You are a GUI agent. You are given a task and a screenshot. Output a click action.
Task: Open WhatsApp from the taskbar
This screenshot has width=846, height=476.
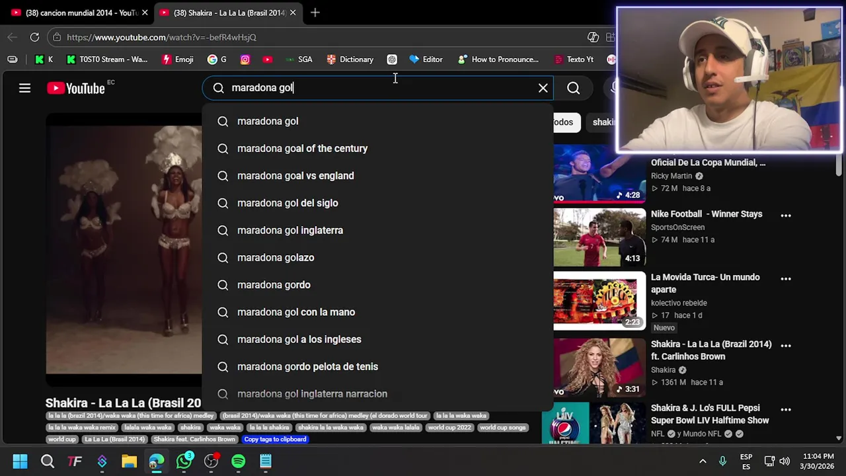point(184,461)
